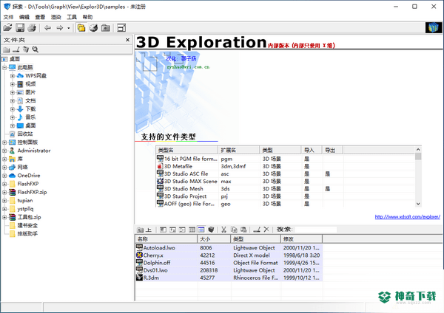Open the history dropdown beside forward arrow
This screenshot has width=444, height=313.
coord(69,28)
